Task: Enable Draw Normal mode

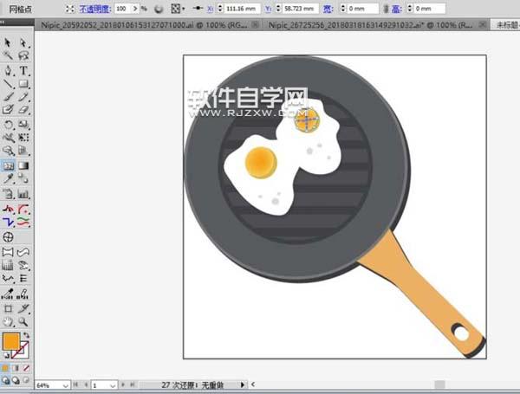Action: coord(5,380)
